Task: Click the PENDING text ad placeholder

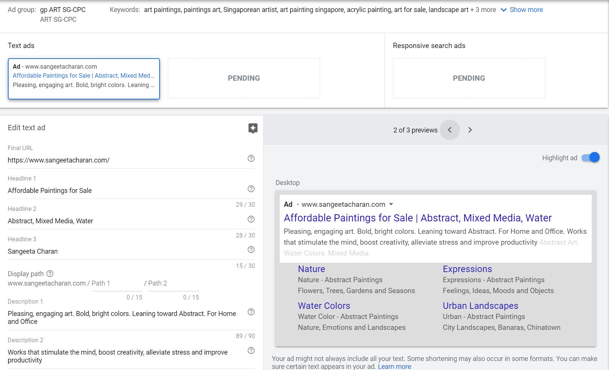Action: 244,78
